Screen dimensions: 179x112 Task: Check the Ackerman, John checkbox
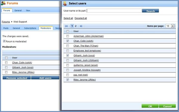tap(68, 36)
